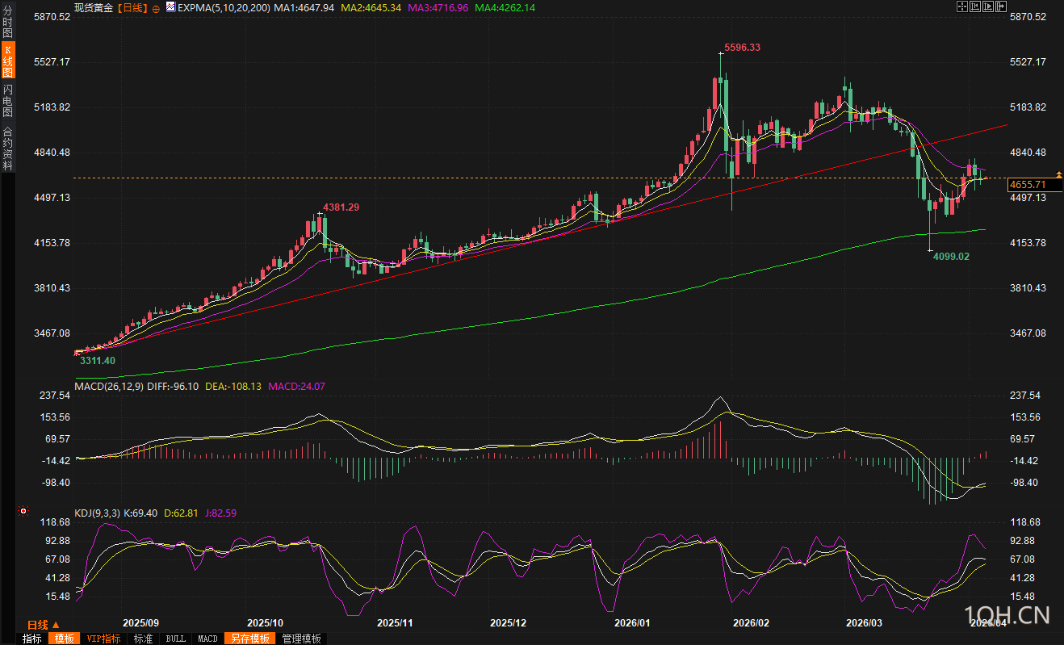Image resolution: width=1064 pixels, height=645 pixels.
Task: Open 合约资料 from the sidebar
Action: click(x=7, y=148)
